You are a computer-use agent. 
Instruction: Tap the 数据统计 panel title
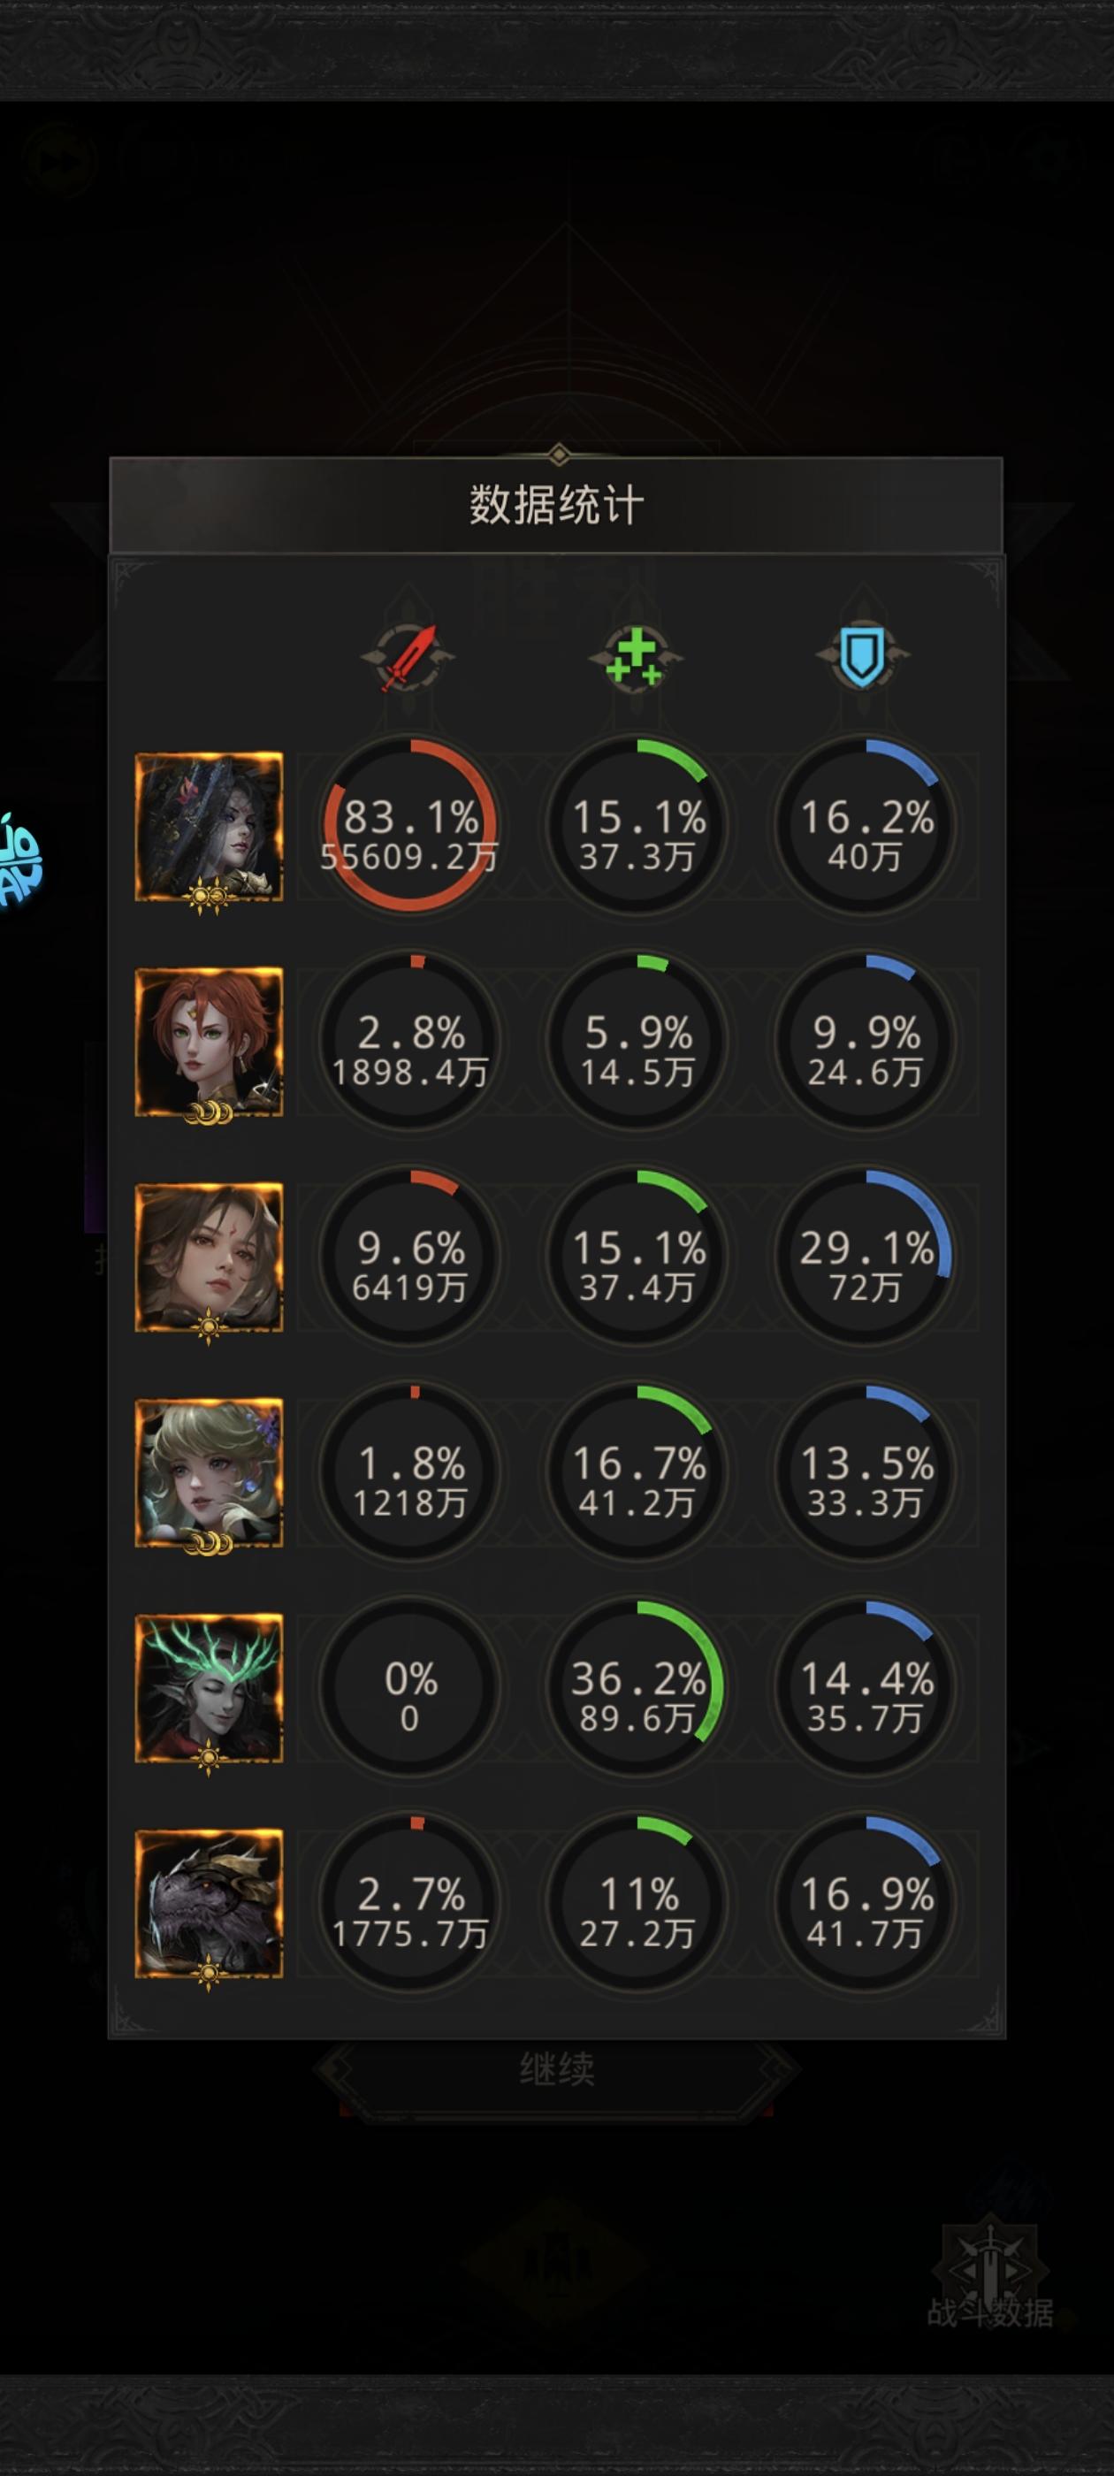coord(556,506)
